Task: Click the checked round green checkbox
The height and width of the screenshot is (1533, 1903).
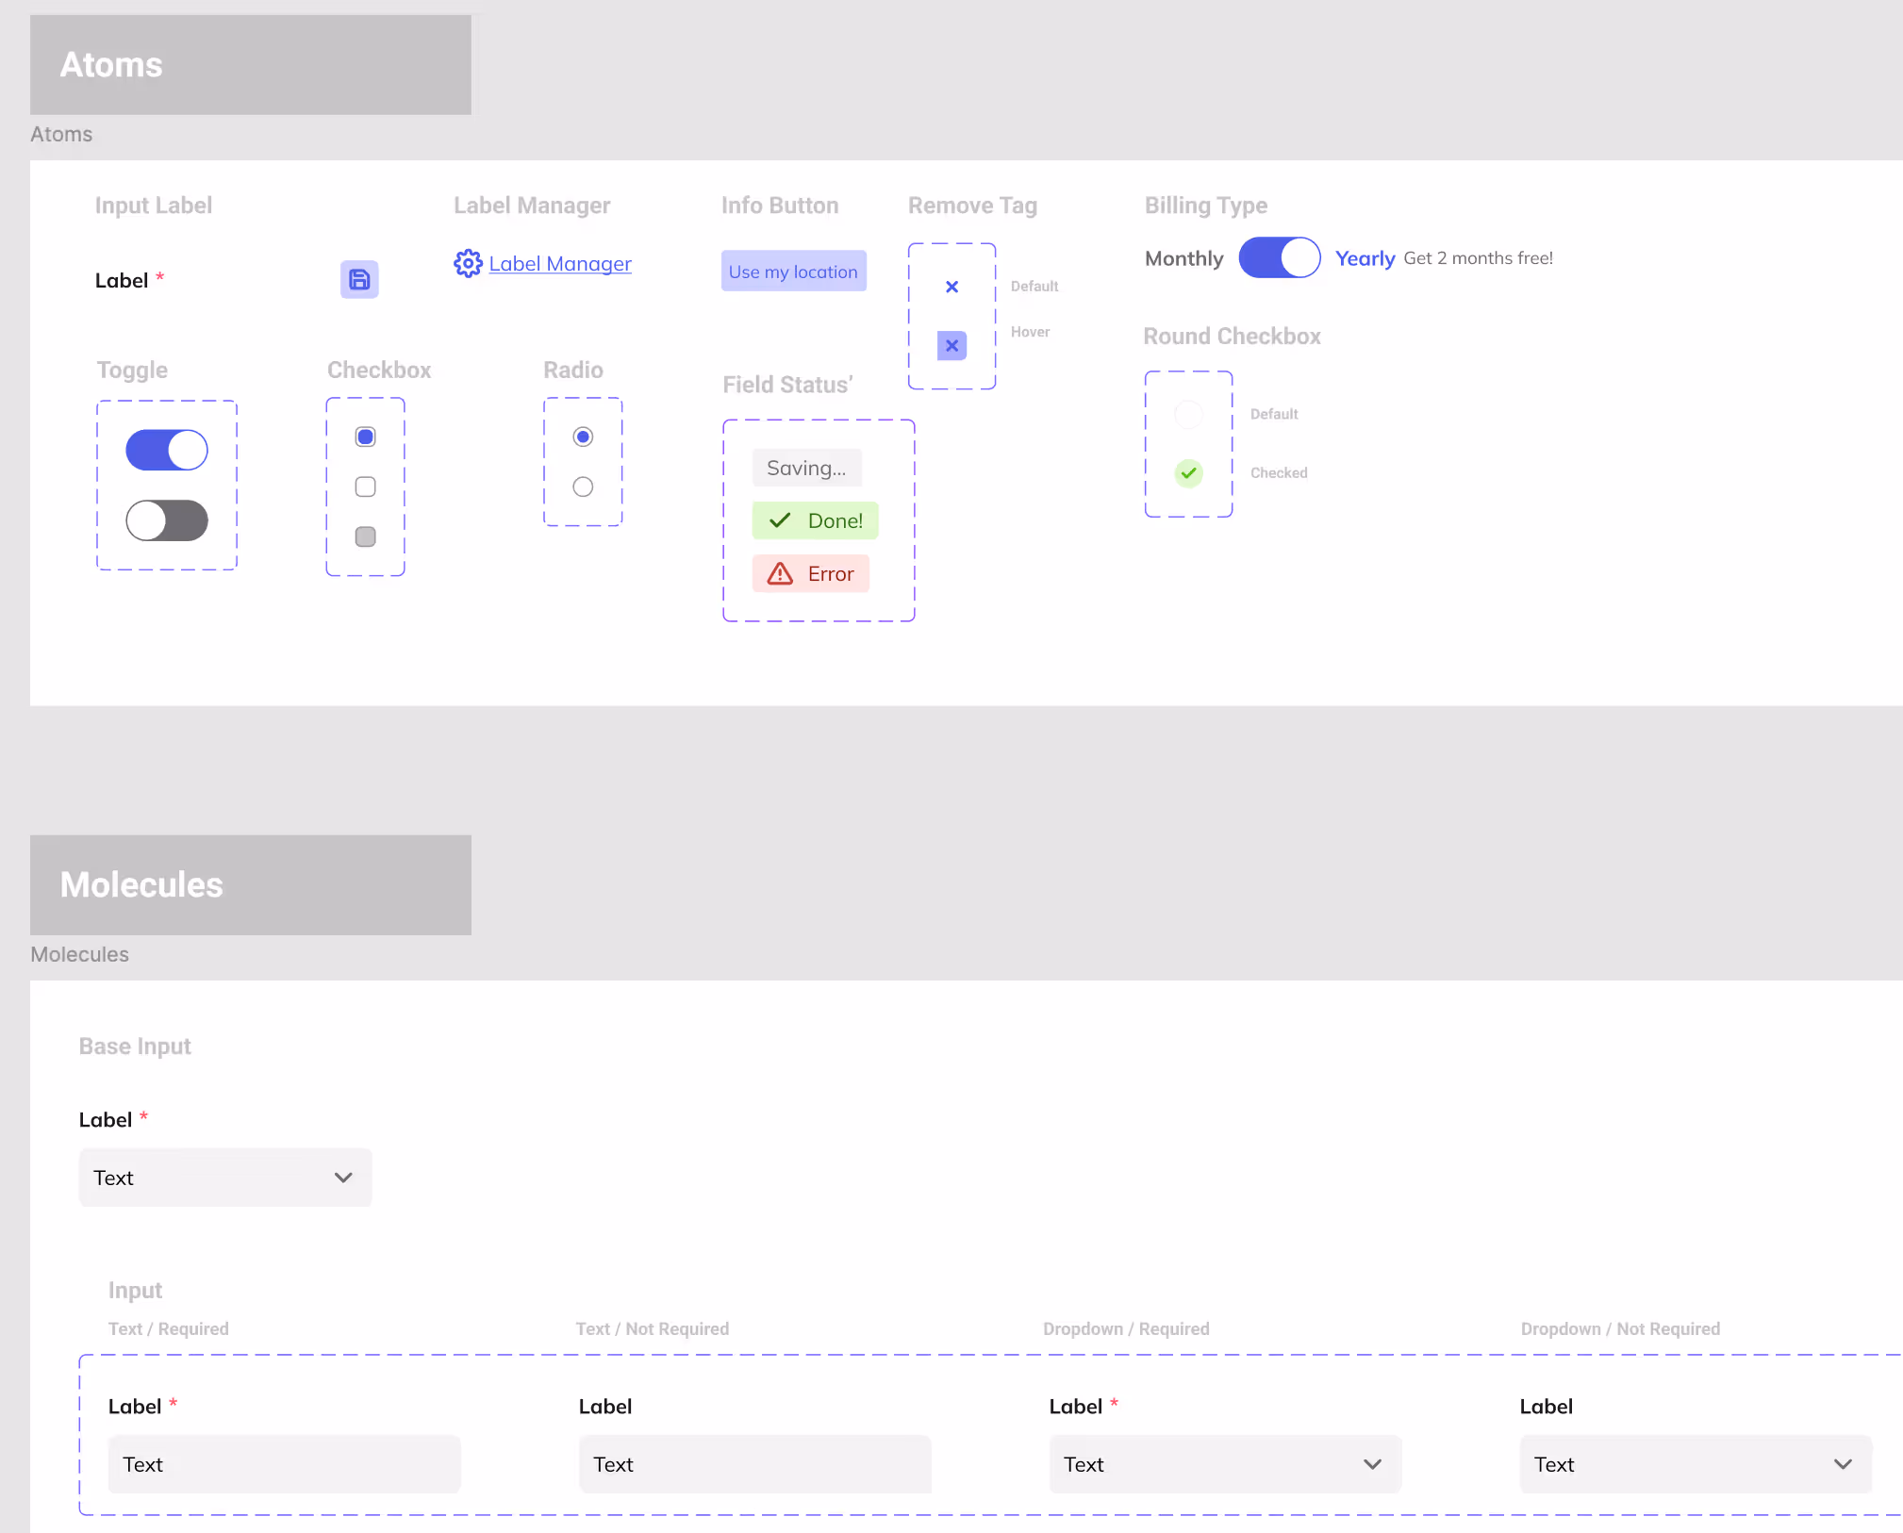Action: click(1188, 472)
